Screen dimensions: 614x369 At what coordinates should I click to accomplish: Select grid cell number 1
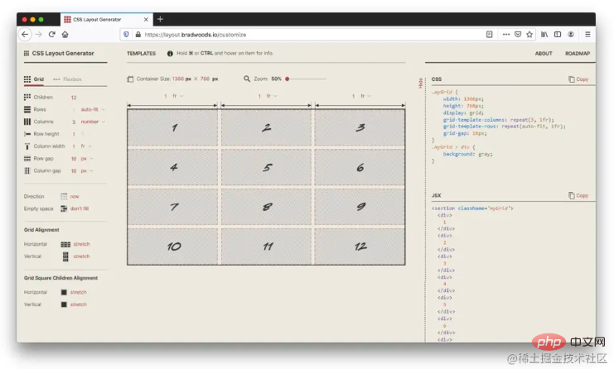[x=172, y=127]
